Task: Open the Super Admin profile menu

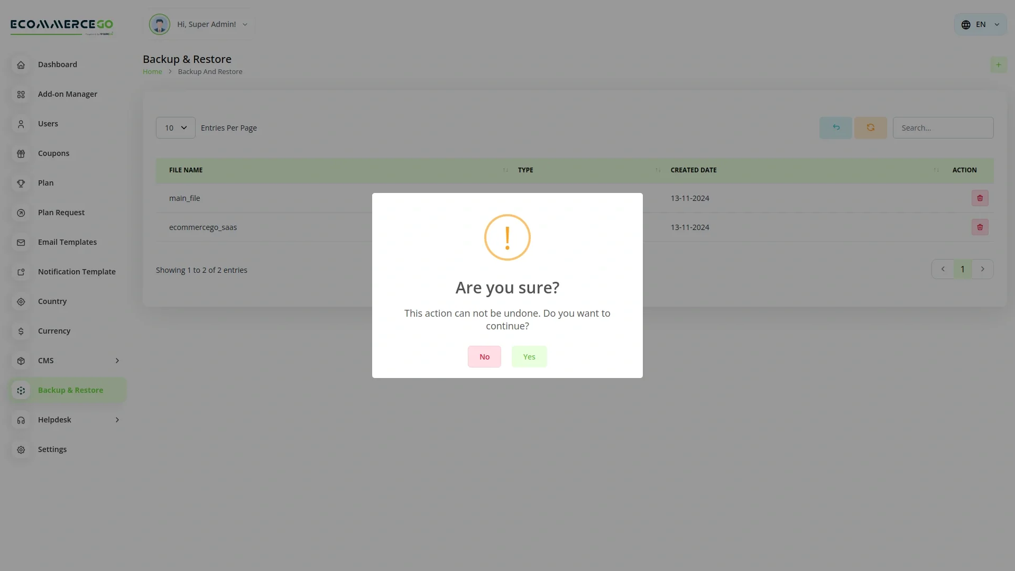Action: click(x=206, y=24)
